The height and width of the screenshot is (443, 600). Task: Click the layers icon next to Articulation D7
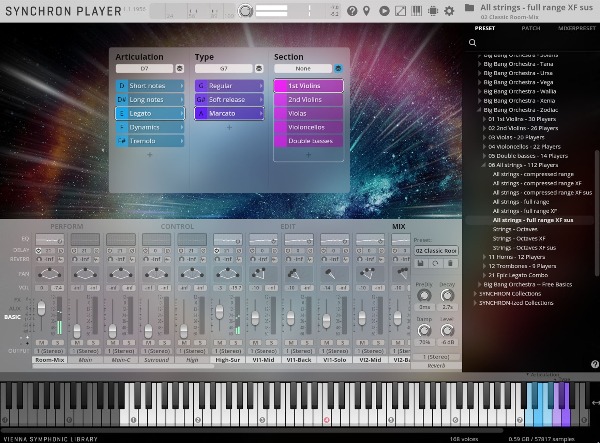[x=180, y=68]
